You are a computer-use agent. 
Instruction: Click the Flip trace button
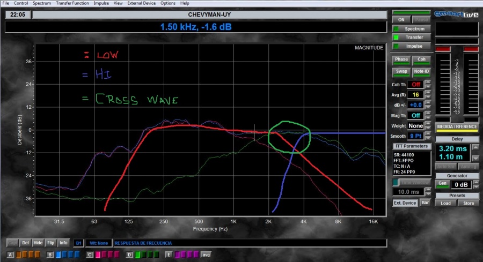(x=50, y=243)
